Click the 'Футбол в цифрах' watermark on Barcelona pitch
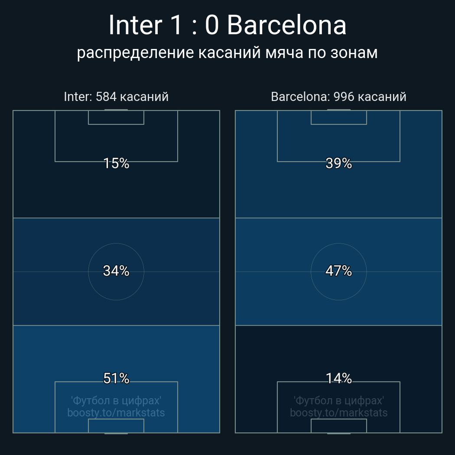 click(x=338, y=400)
